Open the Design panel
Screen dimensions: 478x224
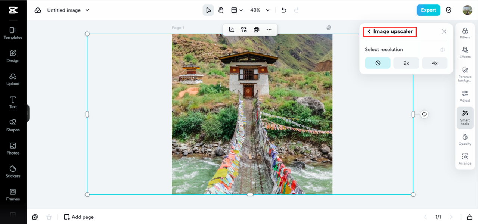[x=13, y=56]
